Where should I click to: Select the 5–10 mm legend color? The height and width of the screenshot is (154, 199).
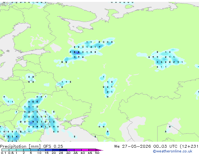point(35,150)
